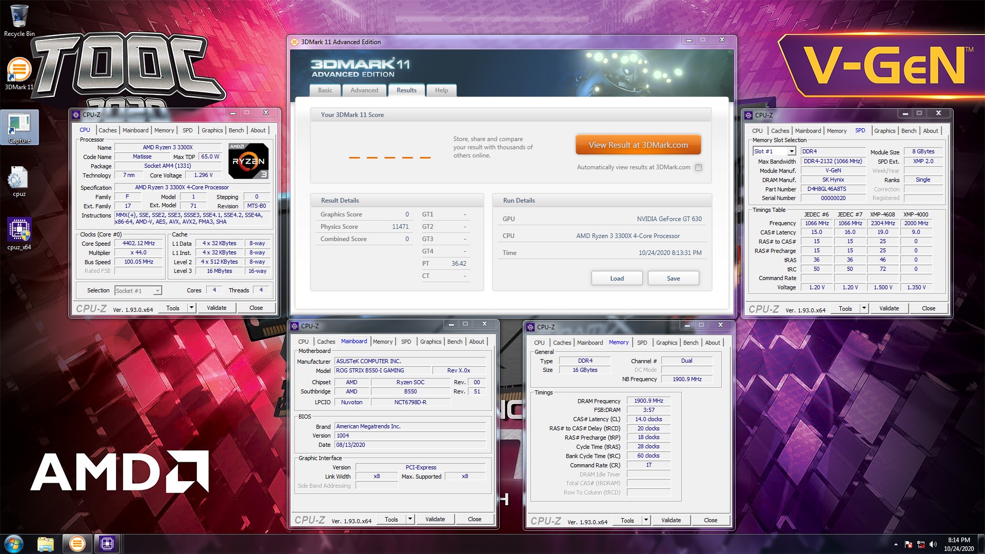Image resolution: width=985 pixels, height=554 pixels.
Task: Click the Core Speed 4402.12 MHz field
Action: 139,243
